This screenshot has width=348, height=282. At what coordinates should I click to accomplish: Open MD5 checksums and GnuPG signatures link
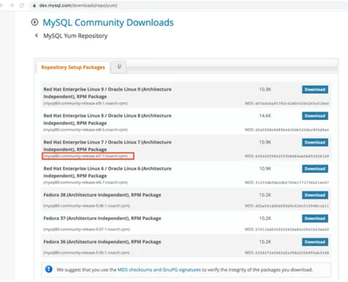click(159, 270)
